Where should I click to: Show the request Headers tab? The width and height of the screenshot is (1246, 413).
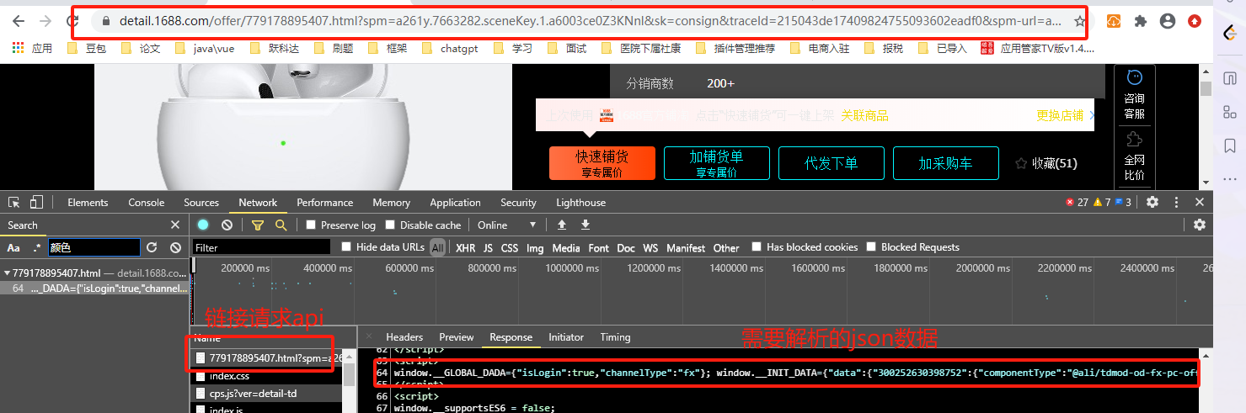pyautogui.click(x=404, y=336)
